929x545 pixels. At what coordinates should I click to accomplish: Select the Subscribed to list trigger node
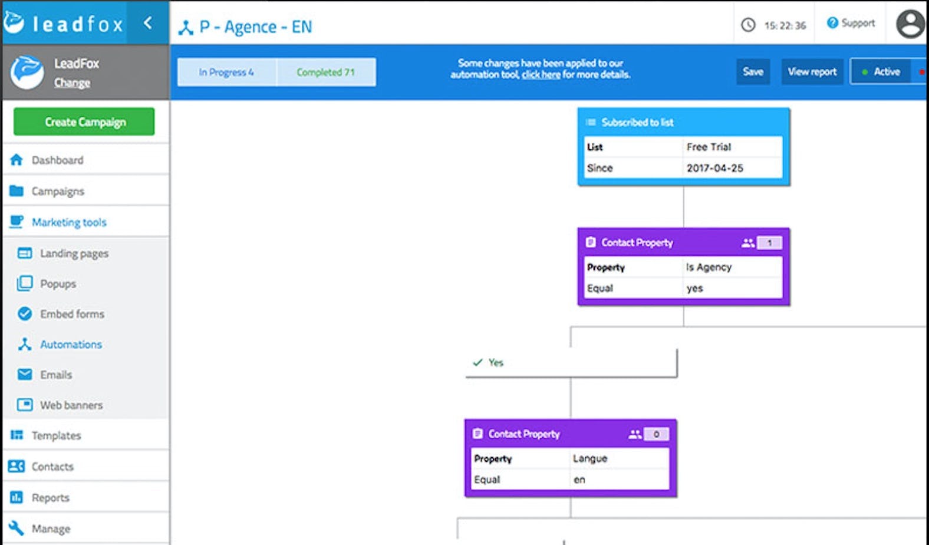(x=683, y=123)
